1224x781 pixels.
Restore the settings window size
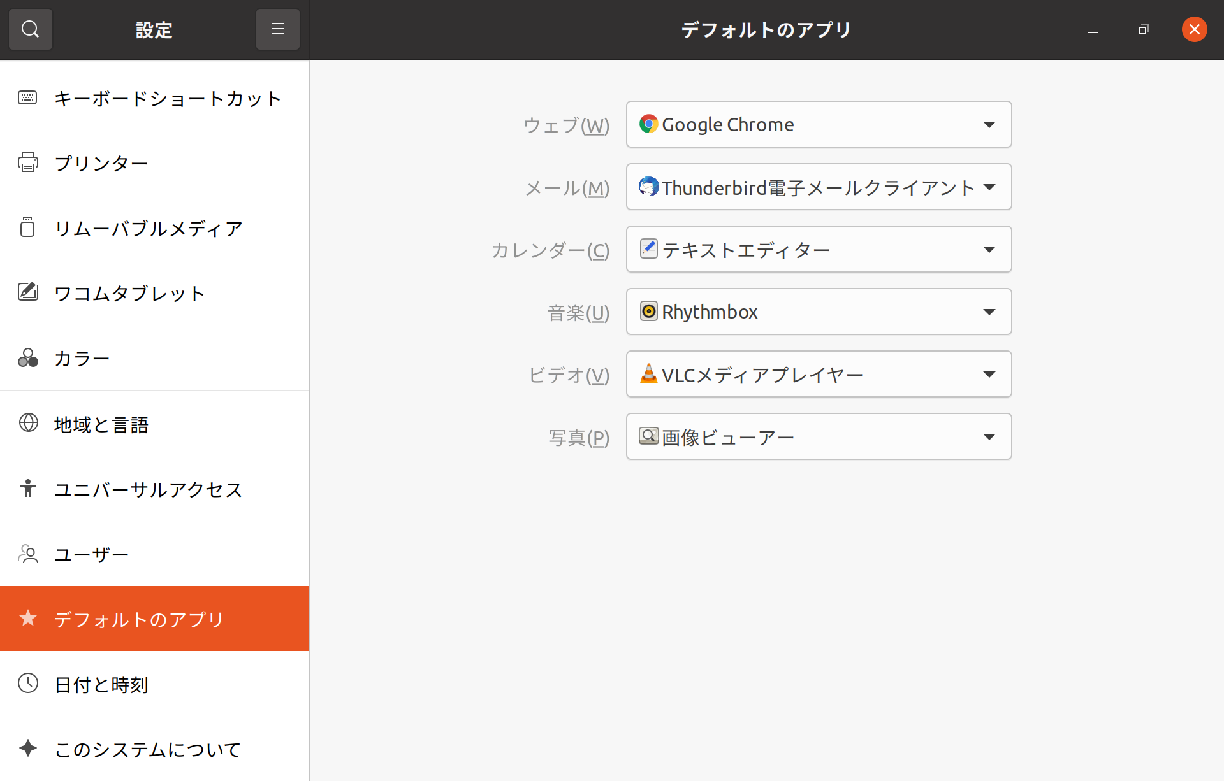click(1143, 30)
